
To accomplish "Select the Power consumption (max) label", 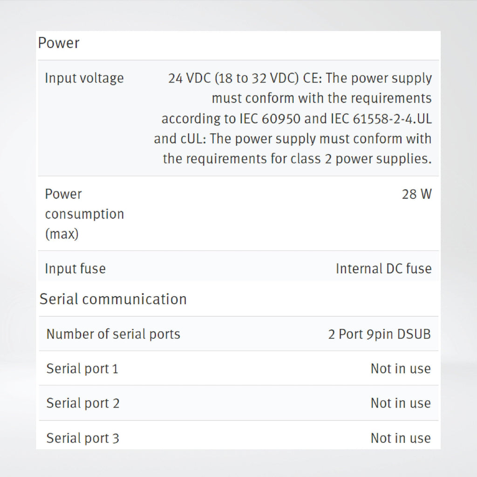I will tap(85, 214).
